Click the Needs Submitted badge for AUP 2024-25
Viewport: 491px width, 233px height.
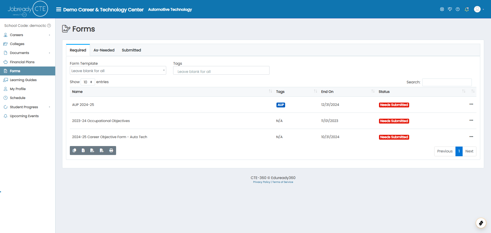(394, 105)
